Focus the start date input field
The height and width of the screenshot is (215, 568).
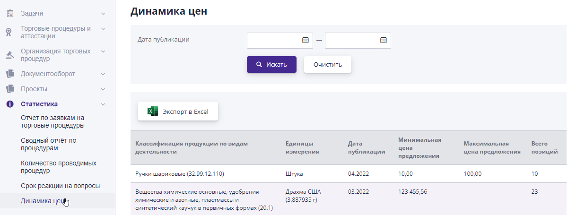274,40
